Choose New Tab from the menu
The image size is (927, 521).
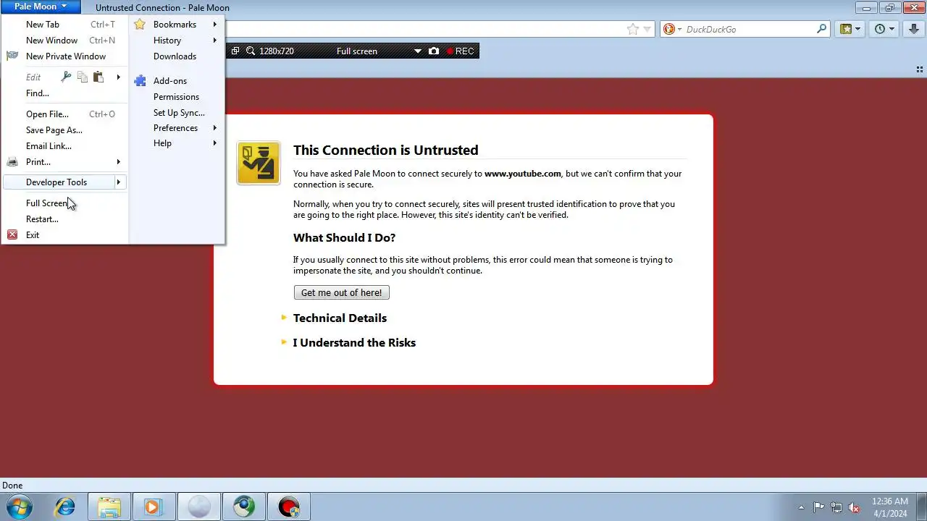[65, 25]
